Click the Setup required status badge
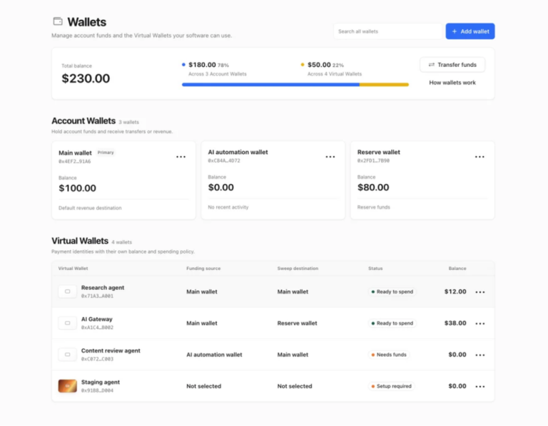The height and width of the screenshot is (426, 548). 391,386
